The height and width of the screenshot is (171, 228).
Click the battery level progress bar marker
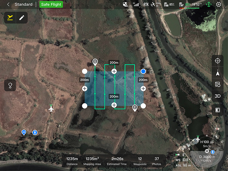coord(185,8)
